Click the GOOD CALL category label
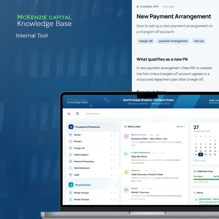This screenshot has width=219, height=219. point(136,171)
